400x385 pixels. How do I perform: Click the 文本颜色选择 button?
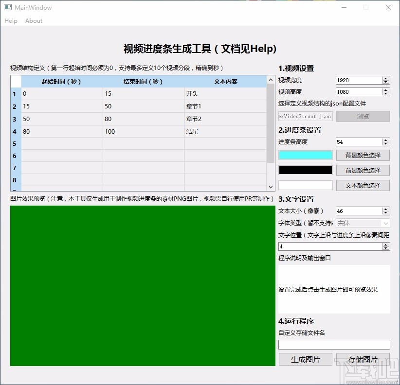pos(362,185)
